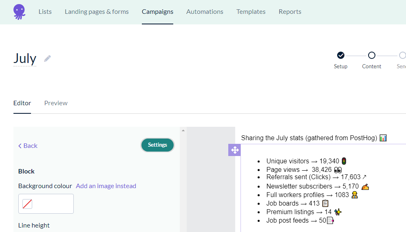Click the Content step circle
The width and height of the screenshot is (406, 232).
371,55
